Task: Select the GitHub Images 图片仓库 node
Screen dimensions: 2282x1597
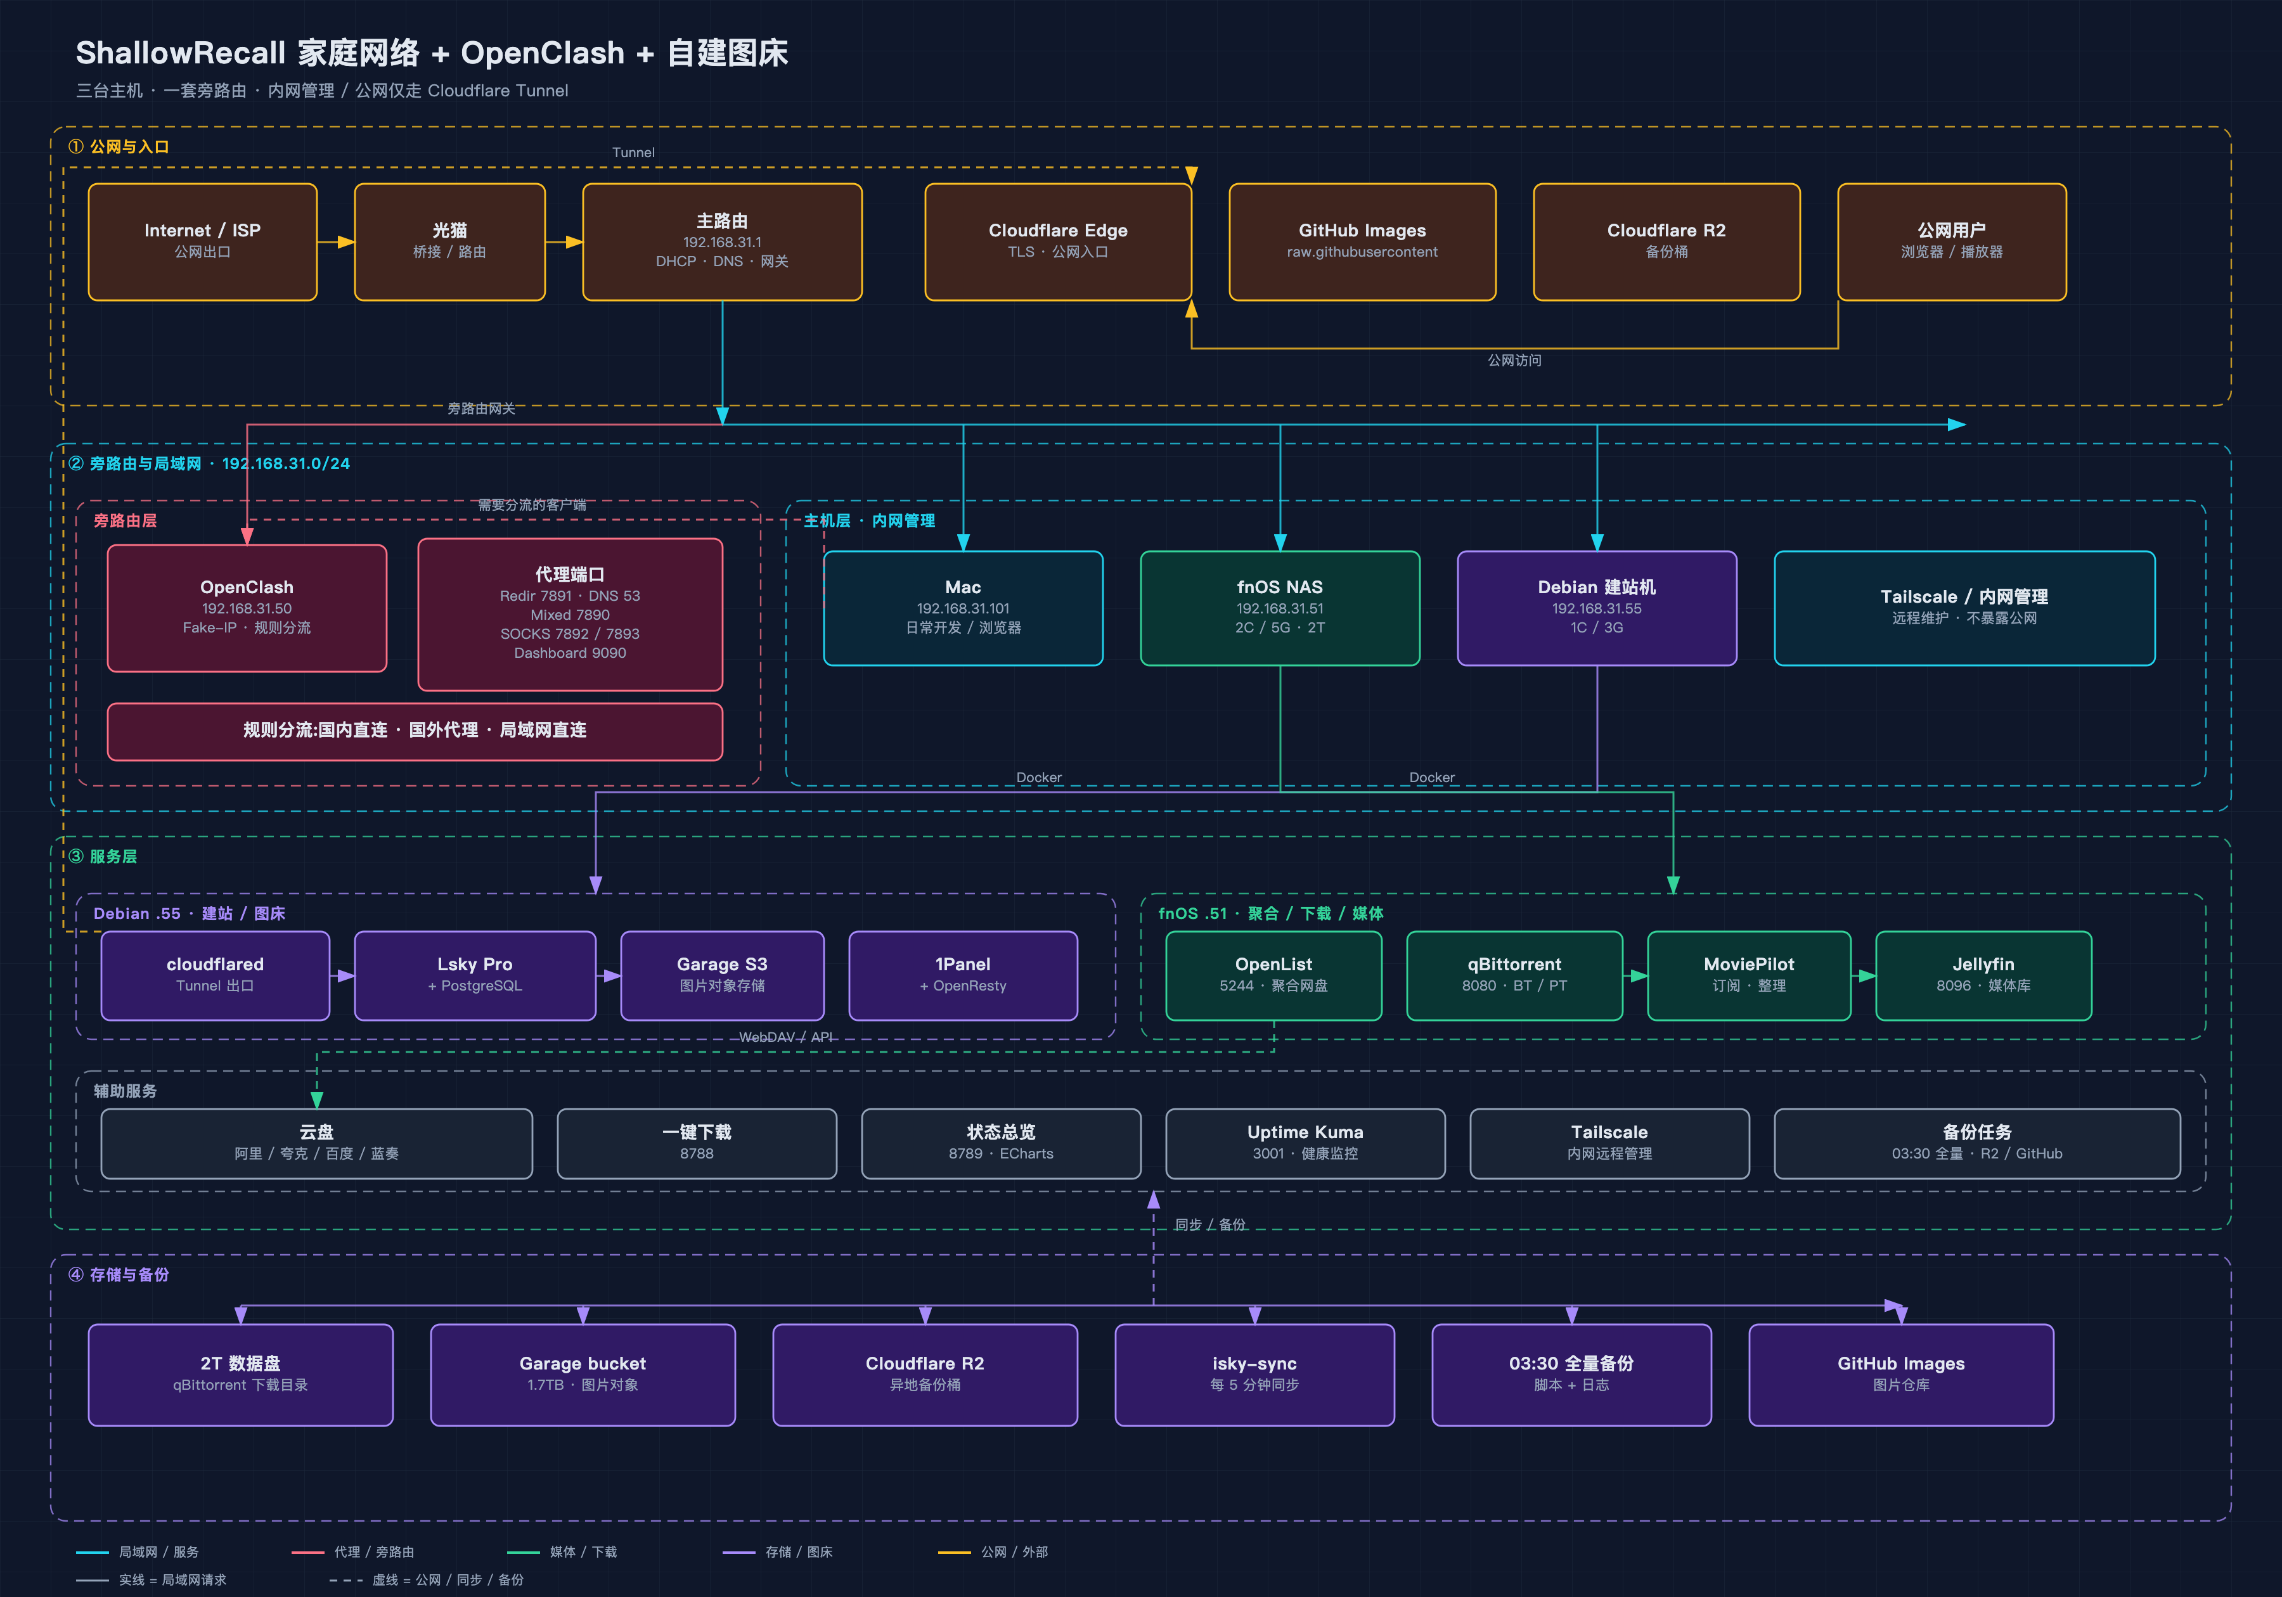Action: (1900, 1375)
